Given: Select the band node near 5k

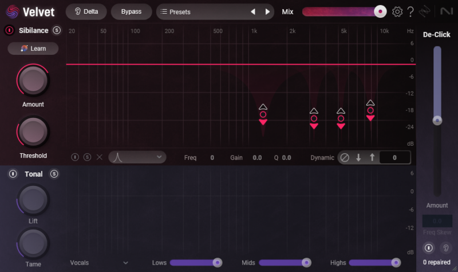Looking at the screenshot, I should coord(341,118).
